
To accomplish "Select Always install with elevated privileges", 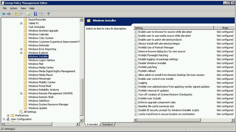I will pyautogui.click(x=159, y=43).
